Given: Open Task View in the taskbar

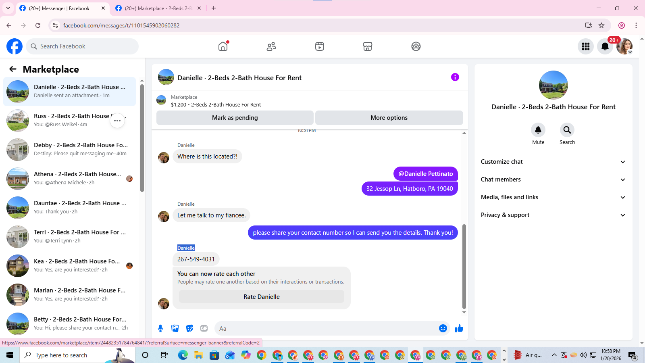Looking at the screenshot, I should coord(164,355).
